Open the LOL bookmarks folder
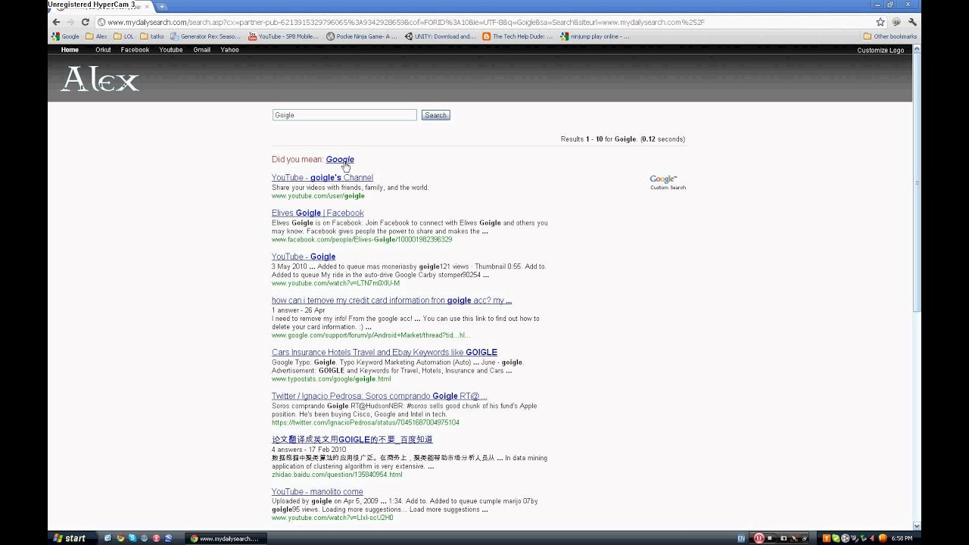The image size is (969, 545). (x=123, y=36)
